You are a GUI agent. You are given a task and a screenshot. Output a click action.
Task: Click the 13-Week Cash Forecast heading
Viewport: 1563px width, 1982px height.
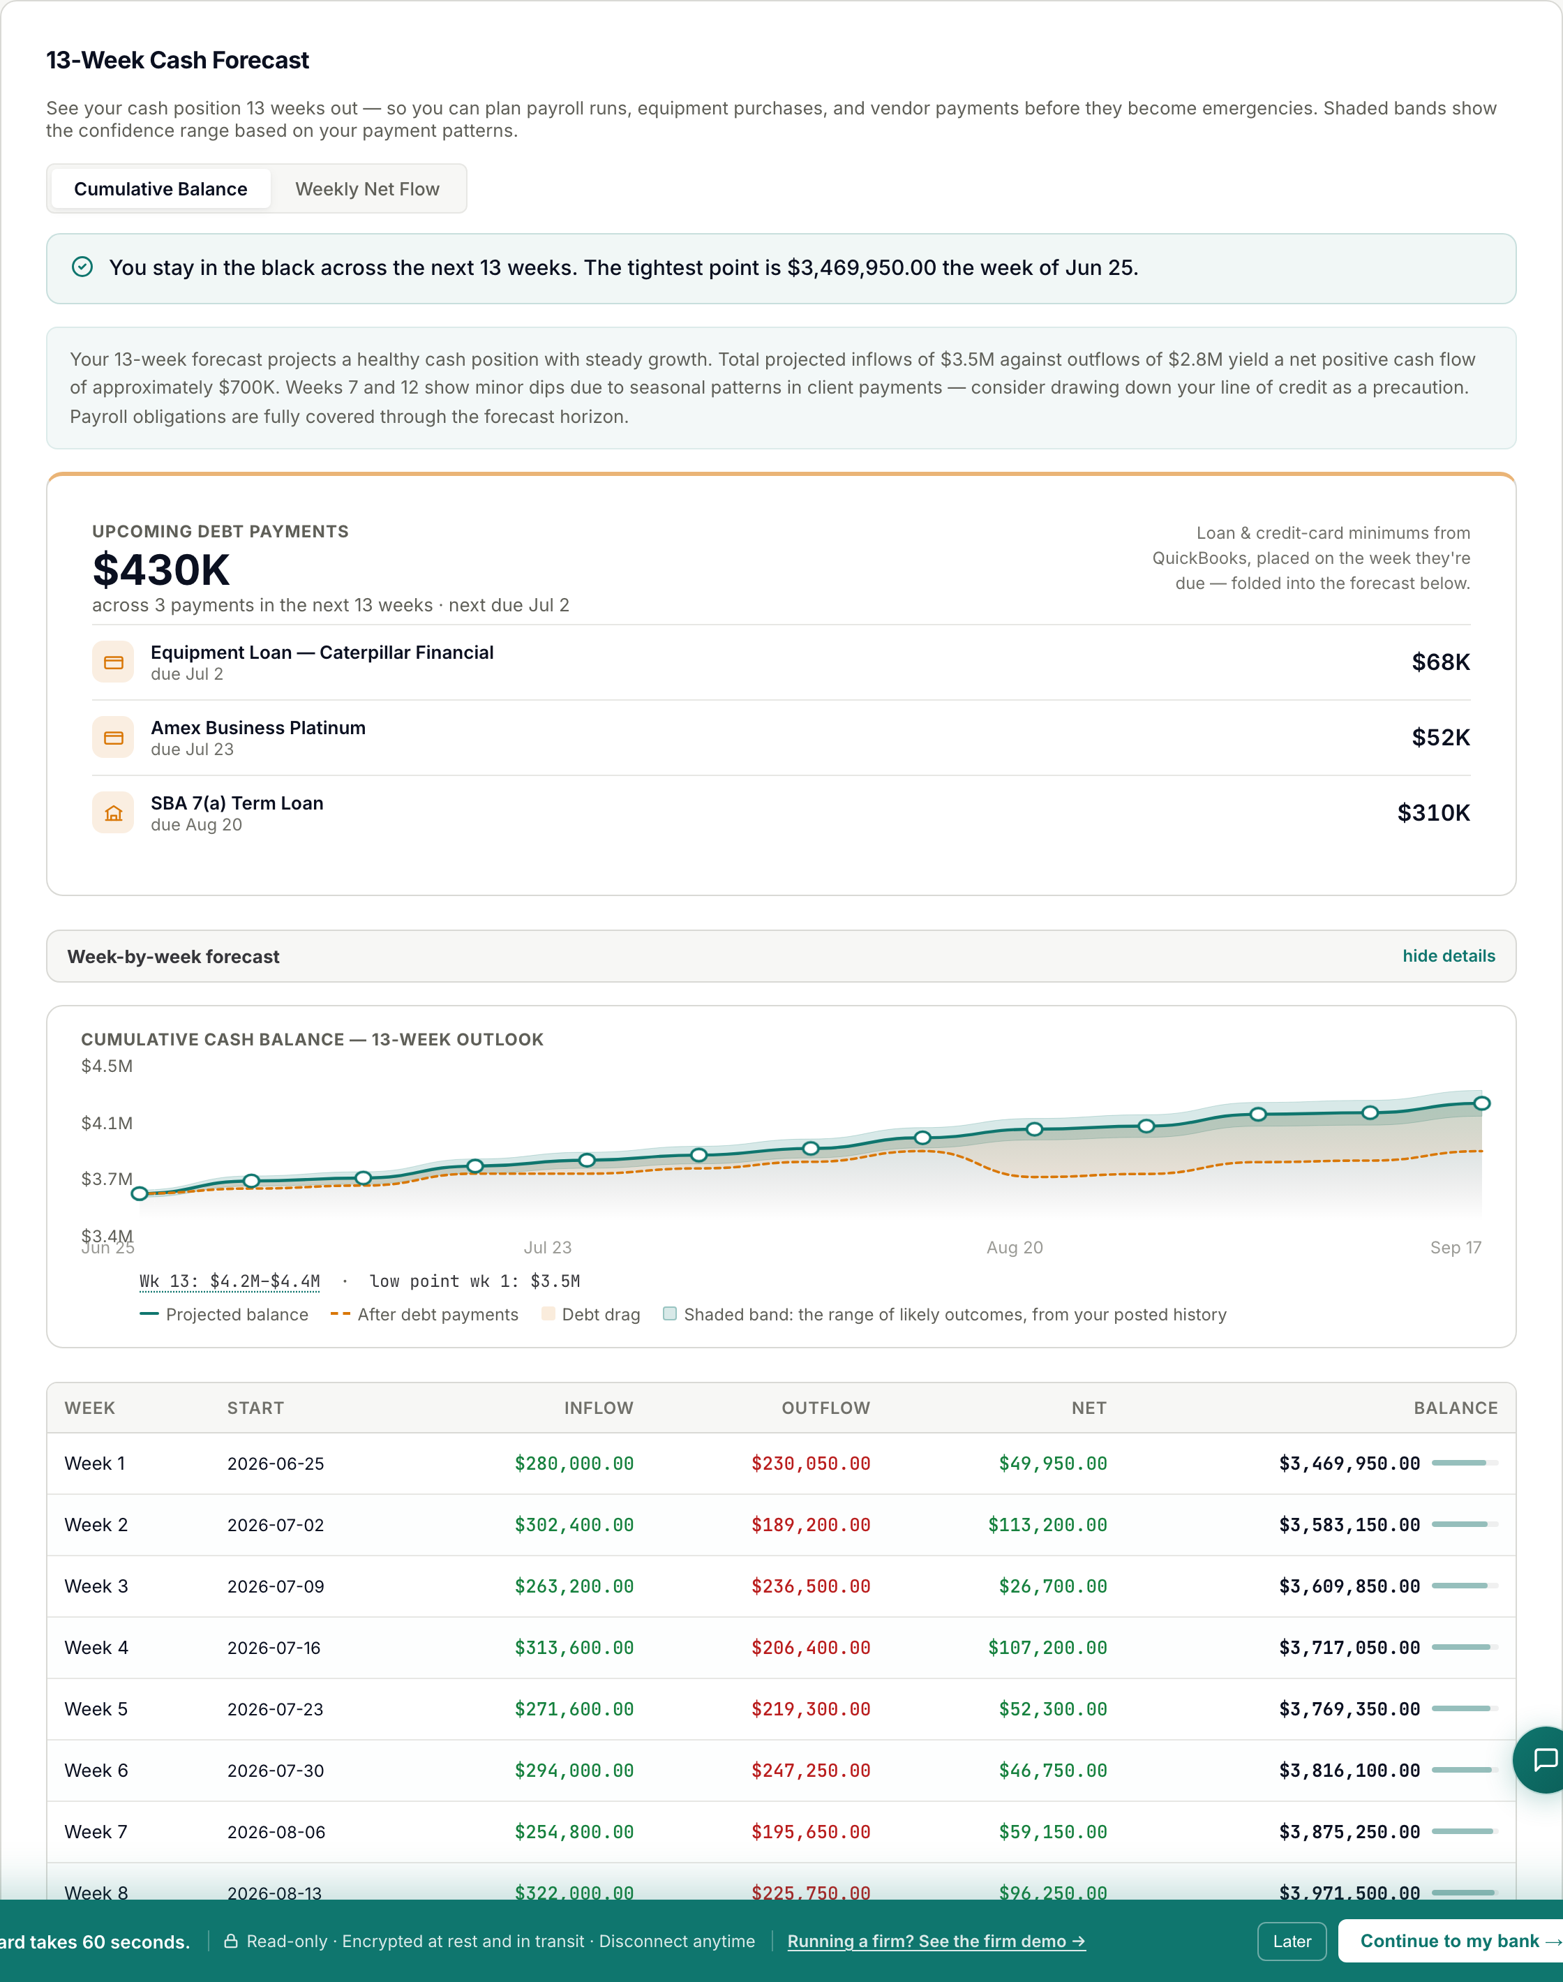coord(177,59)
